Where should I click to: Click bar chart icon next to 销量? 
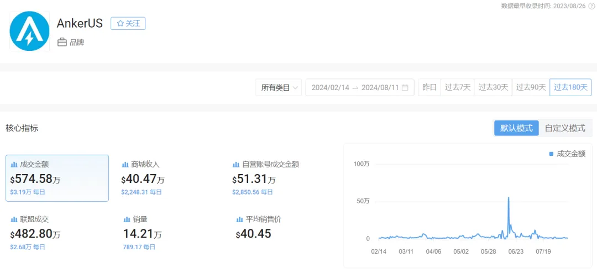point(127,219)
